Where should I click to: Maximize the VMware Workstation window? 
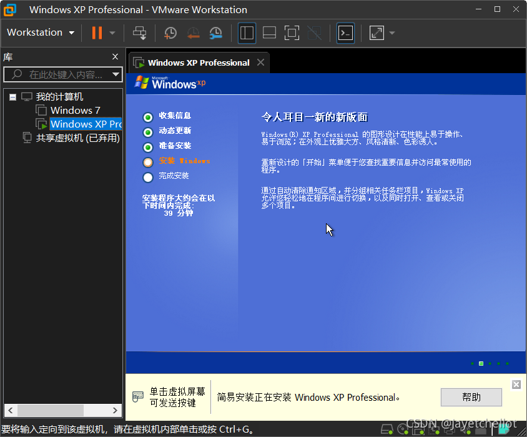(x=497, y=9)
